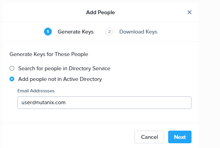Viewport: 220px width, 148px height.
Task: Proceed with the blue Next button
Action: (180, 137)
